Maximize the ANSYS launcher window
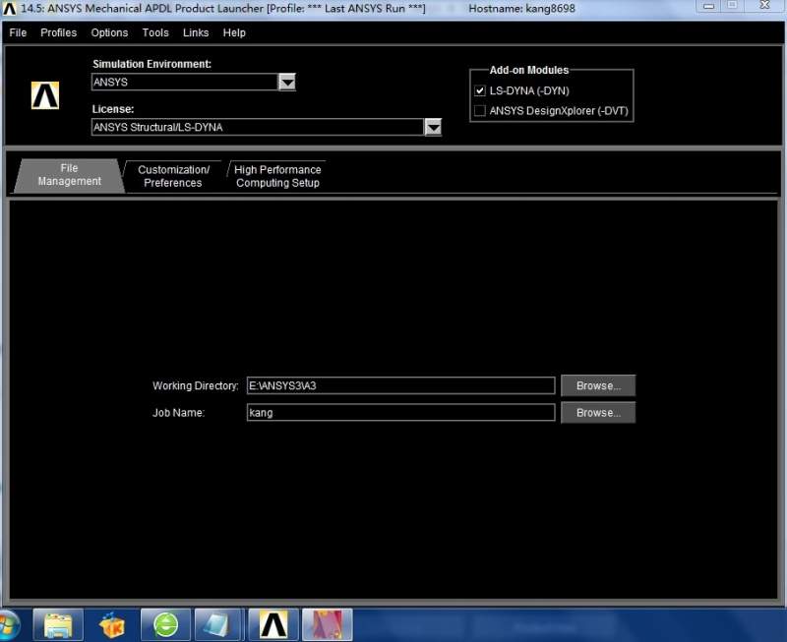Image resolution: width=787 pixels, height=642 pixels. 733,6
